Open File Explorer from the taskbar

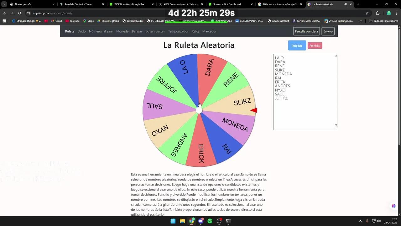(182, 221)
